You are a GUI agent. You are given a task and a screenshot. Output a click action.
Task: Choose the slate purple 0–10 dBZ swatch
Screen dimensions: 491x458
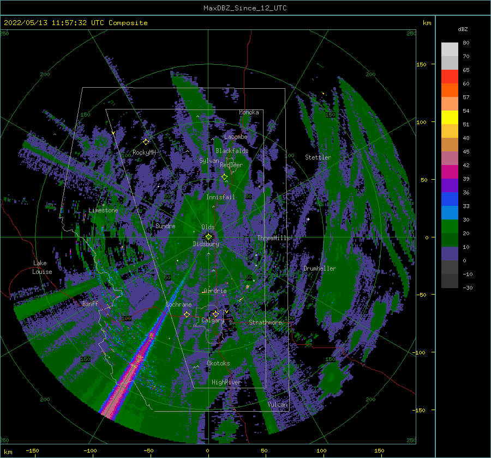(450, 254)
